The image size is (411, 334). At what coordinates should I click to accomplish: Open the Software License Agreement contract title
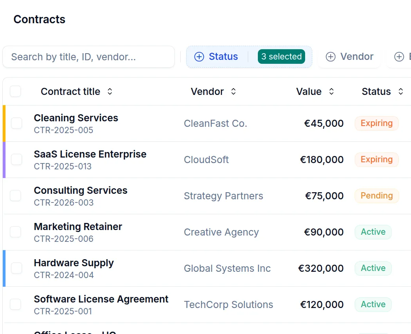(x=101, y=299)
